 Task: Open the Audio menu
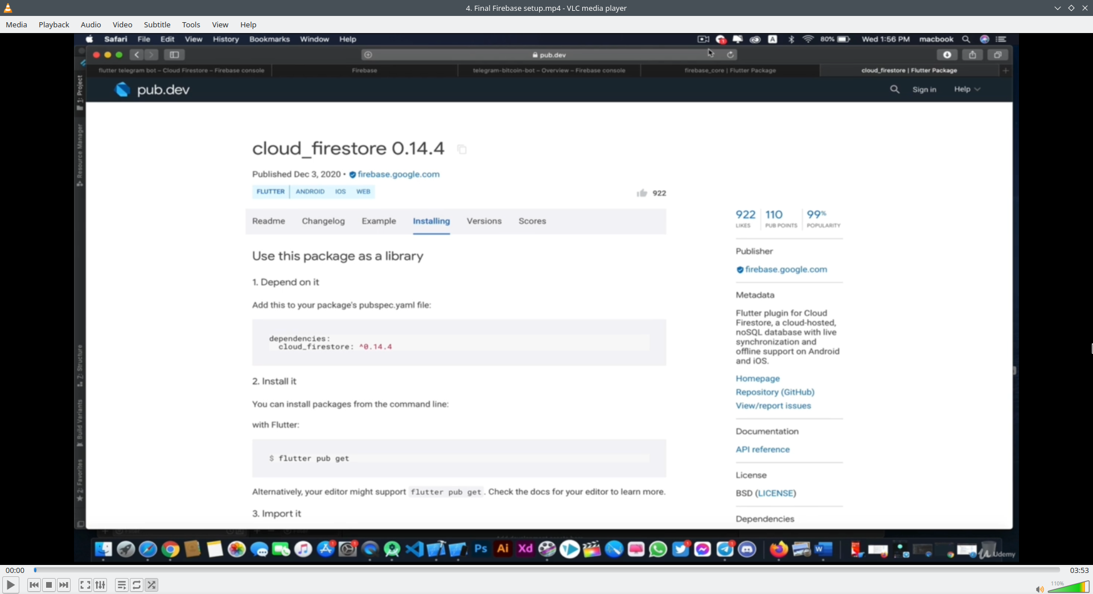(x=91, y=24)
